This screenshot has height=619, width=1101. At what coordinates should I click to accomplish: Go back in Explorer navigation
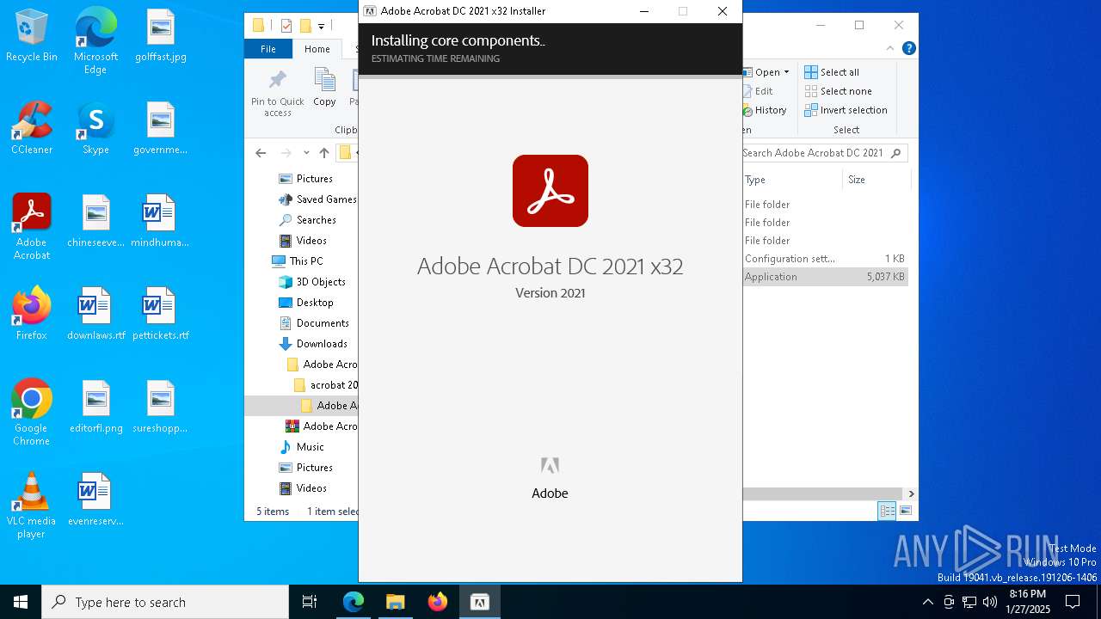pyautogui.click(x=261, y=153)
